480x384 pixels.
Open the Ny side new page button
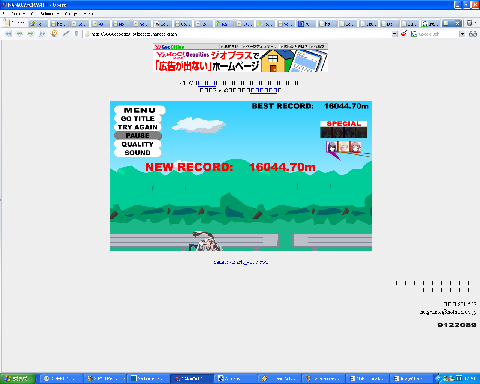14,23
